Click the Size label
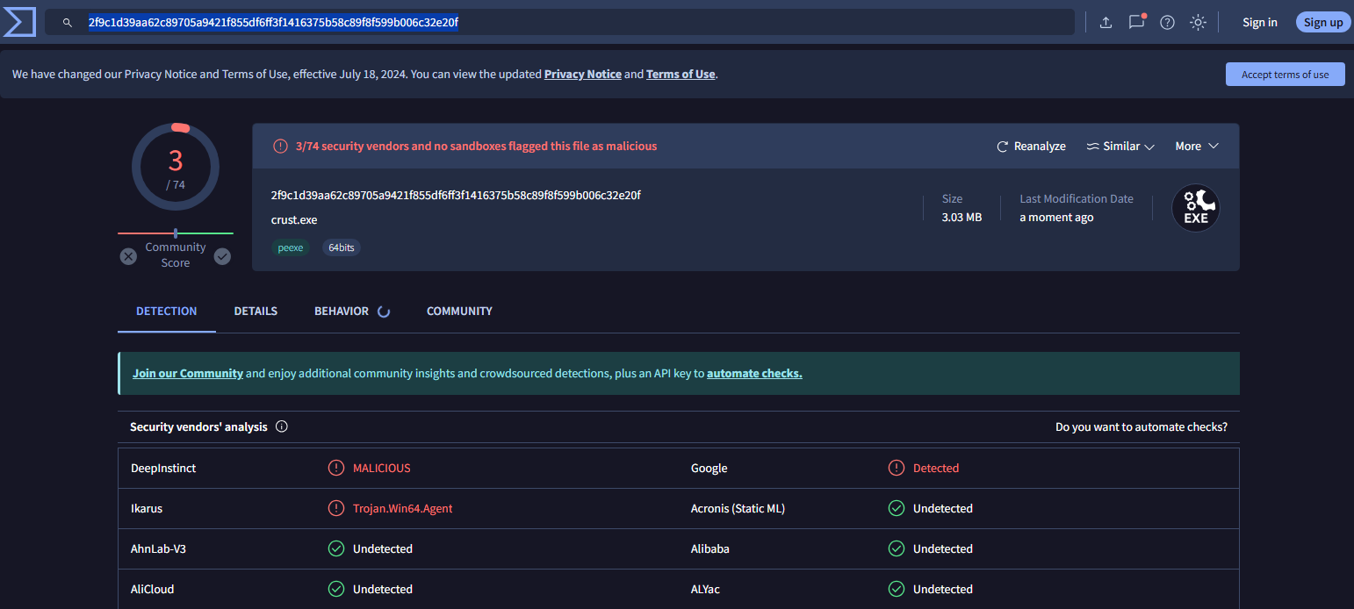Screen dimensions: 1354x609 click(x=953, y=199)
